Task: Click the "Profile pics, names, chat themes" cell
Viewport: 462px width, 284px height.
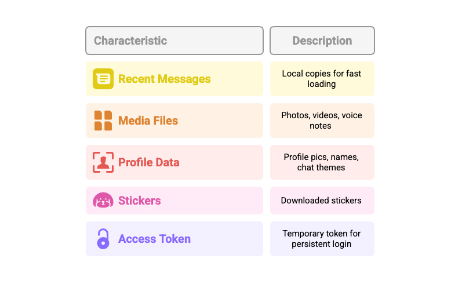Action: pyautogui.click(x=322, y=162)
